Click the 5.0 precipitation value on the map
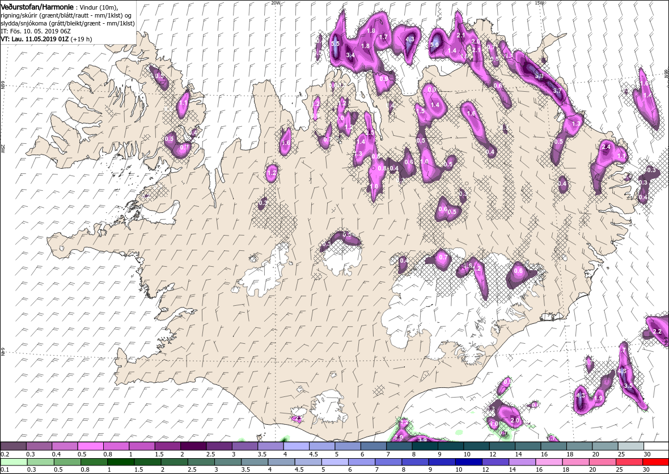Image resolution: width=669 pixels, height=474 pixels. click(x=434, y=44)
